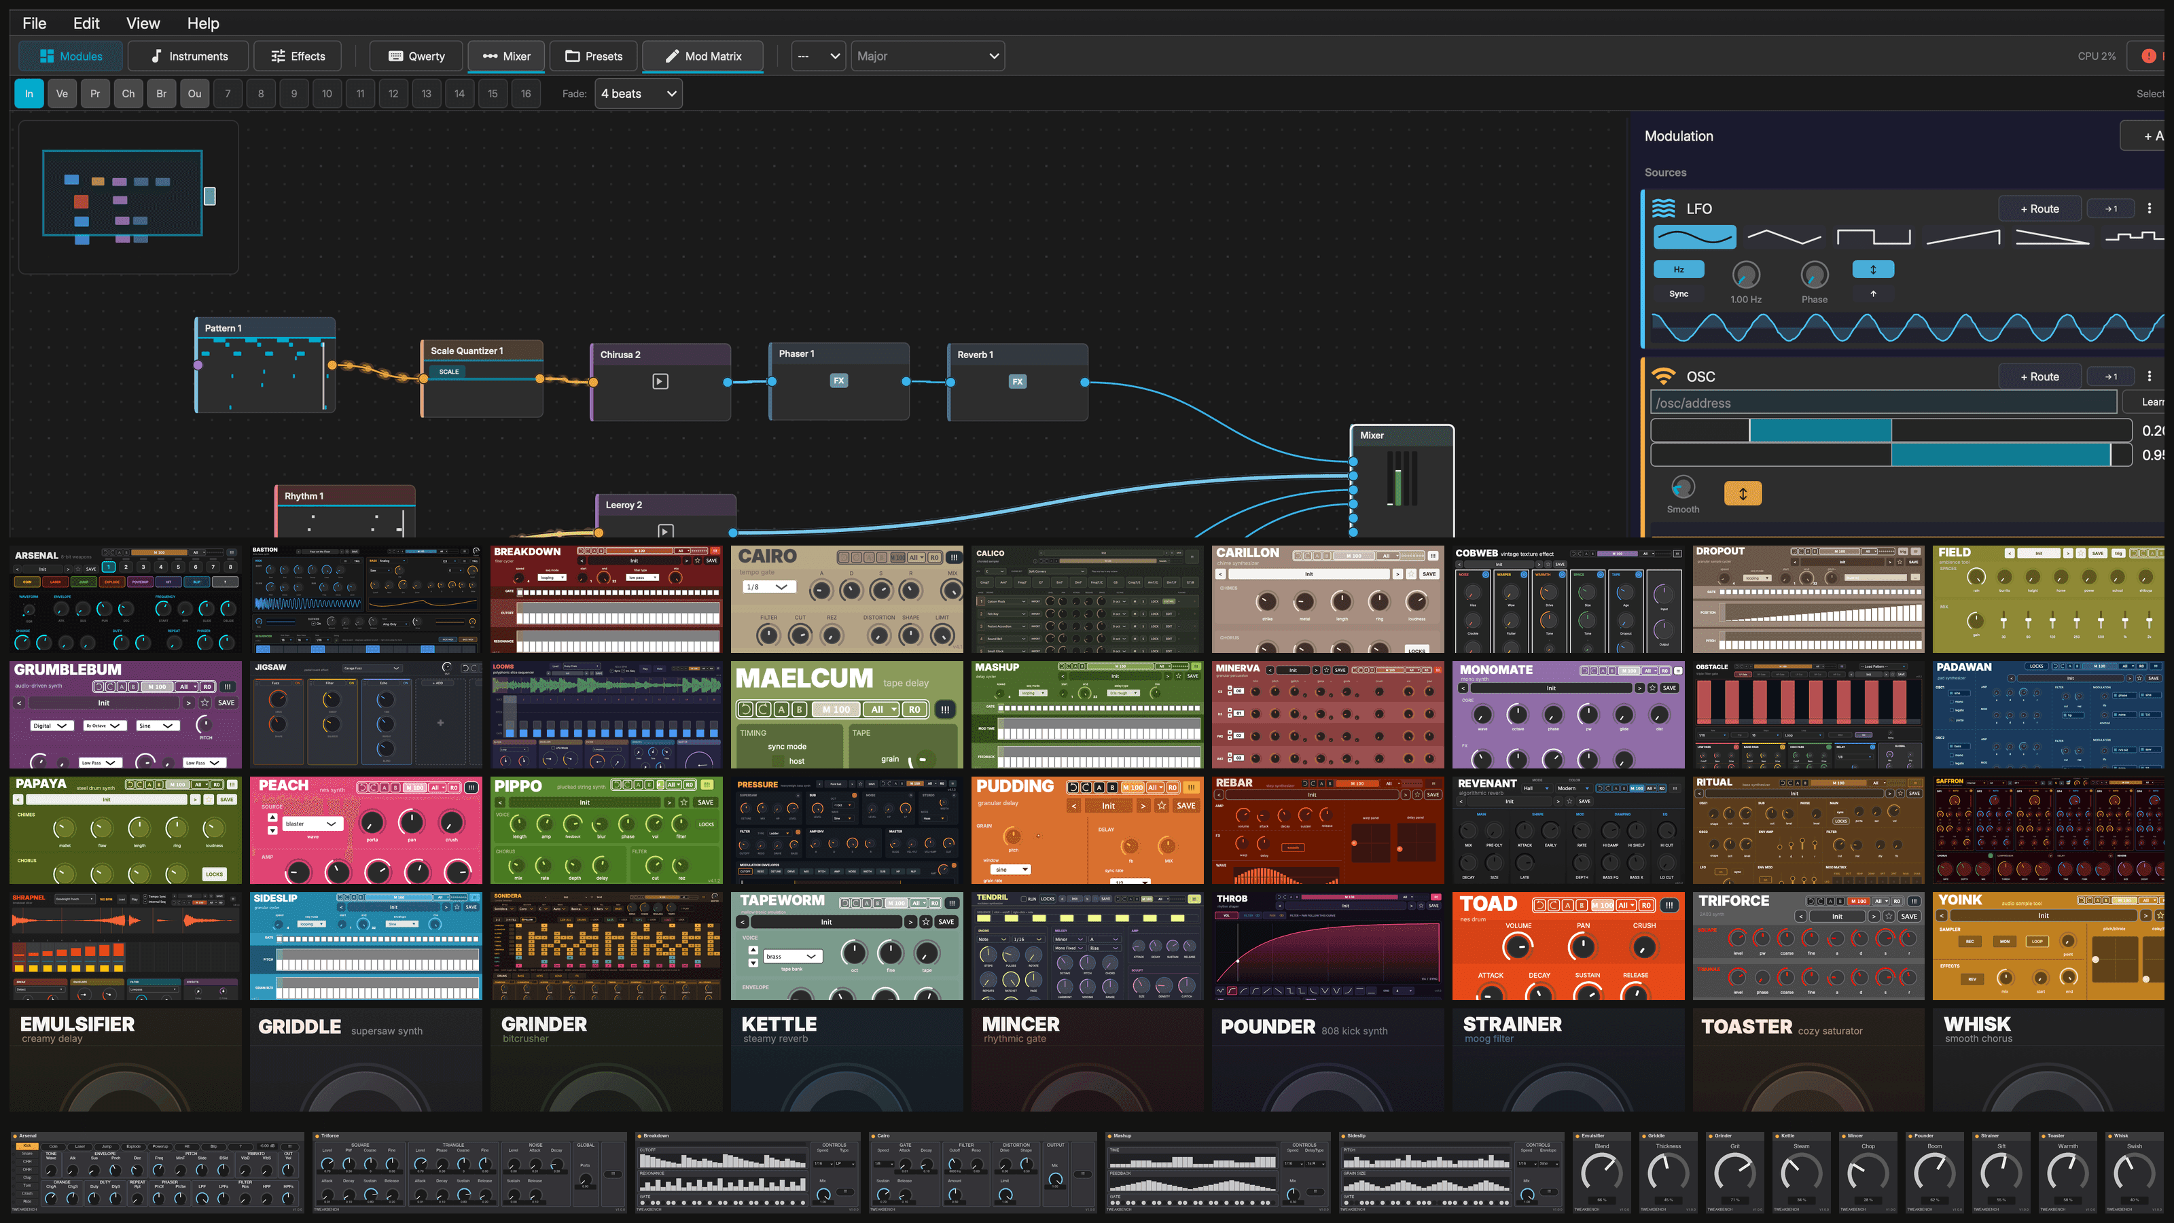This screenshot has height=1223, width=2174.
Task: Select the square LFO waveform shape
Action: (x=1874, y=237)
